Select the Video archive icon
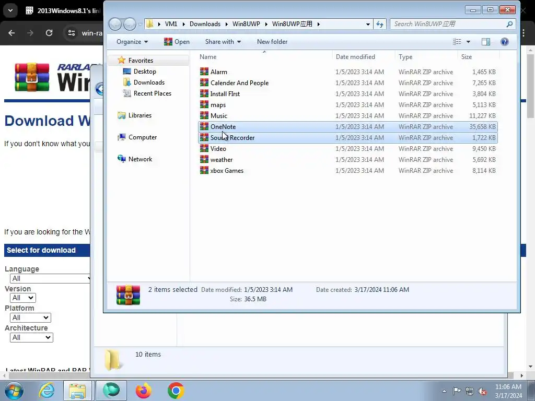Image resolution: width=535 pixels, height=401 pixels. 204,148
